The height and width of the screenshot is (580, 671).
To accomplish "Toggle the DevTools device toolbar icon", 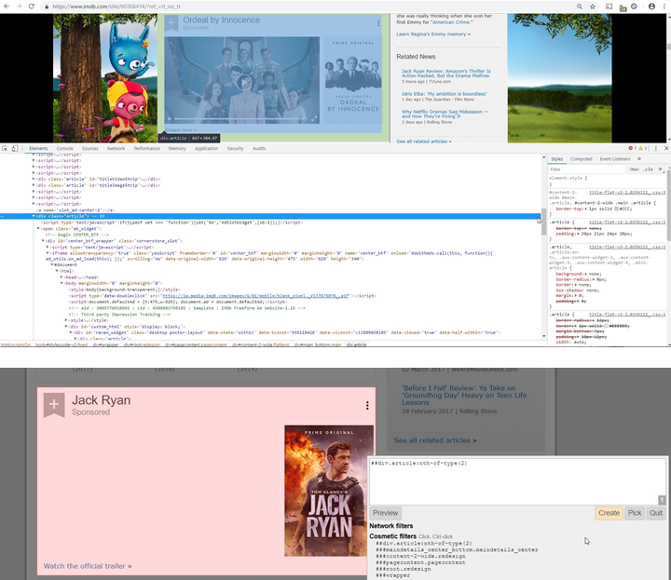I will [15, 148].
